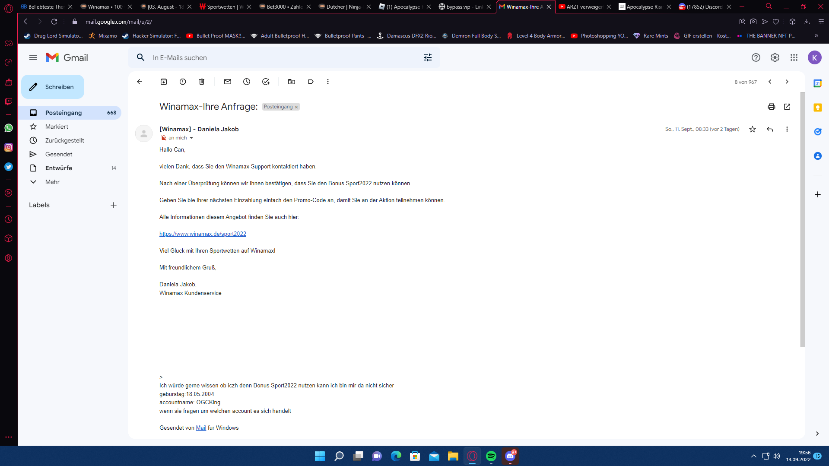The image size is (829, 466).
Task: Hide the side panel with the bottom chevron
Action: pos(817,434)
